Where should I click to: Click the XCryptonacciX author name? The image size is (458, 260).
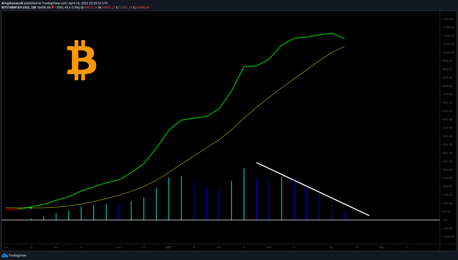pyautogui.click(x=12, y=3)
